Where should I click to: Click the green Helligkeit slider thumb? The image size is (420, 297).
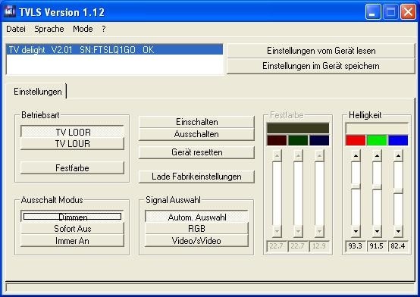pos(377,186)
